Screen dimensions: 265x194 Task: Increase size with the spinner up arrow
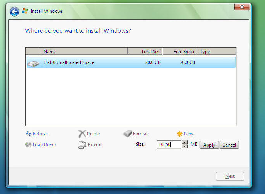pos(185,143)
